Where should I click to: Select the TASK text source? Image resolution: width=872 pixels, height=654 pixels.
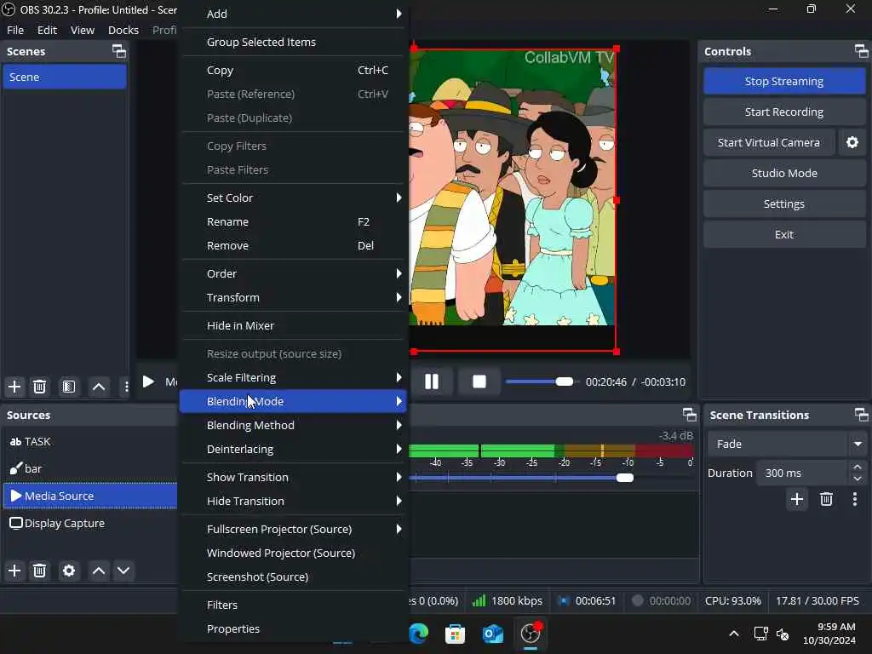point(90,442)
